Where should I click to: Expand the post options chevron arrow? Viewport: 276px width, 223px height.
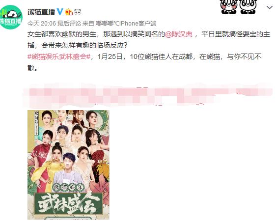pos(270,7)
